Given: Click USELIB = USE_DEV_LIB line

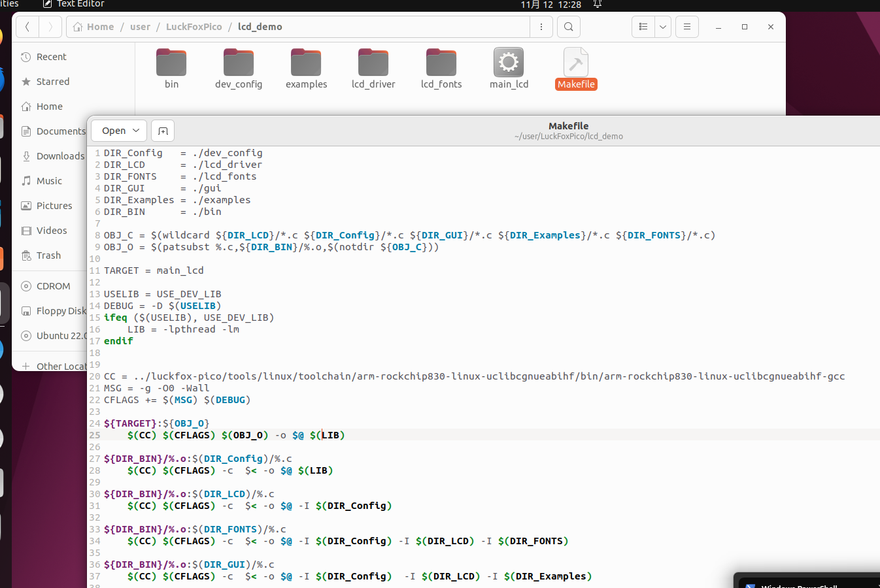Looking at the screenshot, I should click(163, 294).
